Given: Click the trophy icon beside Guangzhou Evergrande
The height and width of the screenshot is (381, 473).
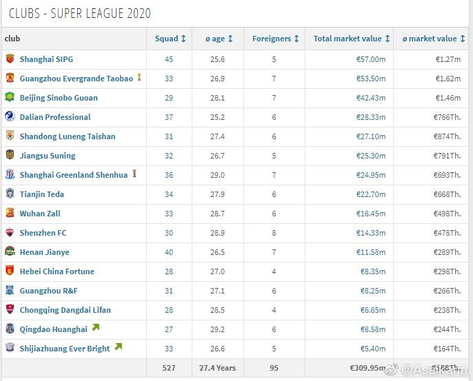Looking at the screenshot, I should (139, 78).
